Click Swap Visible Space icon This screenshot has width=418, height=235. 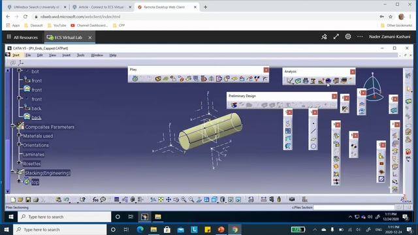(x=238, y=200)
